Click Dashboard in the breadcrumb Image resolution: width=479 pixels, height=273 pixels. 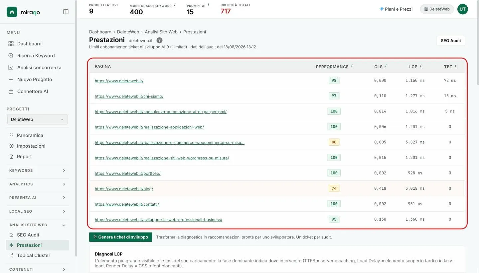tap(100, 32)
